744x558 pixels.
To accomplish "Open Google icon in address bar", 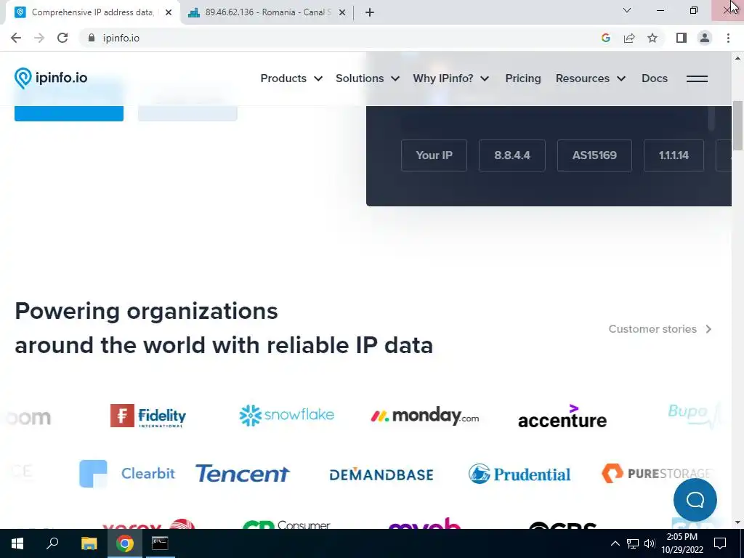I will tap(605, 38).
